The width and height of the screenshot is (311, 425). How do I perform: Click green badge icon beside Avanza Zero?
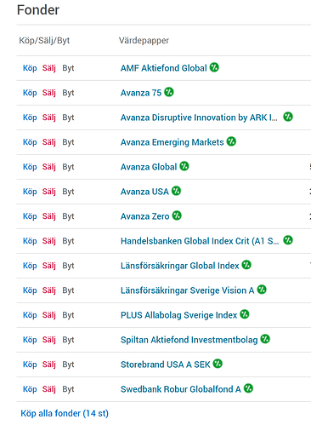[177, 215]
